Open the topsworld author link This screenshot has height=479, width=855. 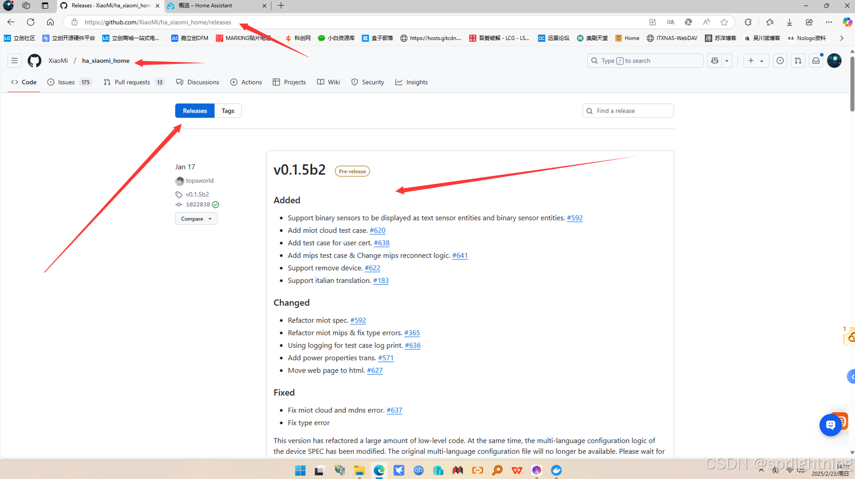tap(200, 181)
